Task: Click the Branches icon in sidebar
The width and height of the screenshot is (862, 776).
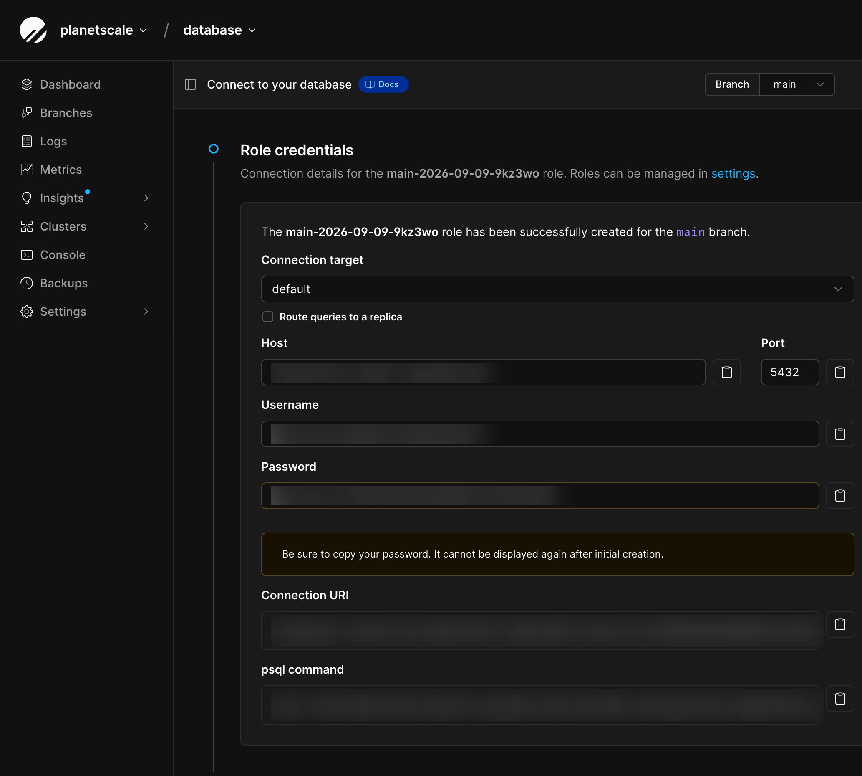Action: click(x=26, y=113)
